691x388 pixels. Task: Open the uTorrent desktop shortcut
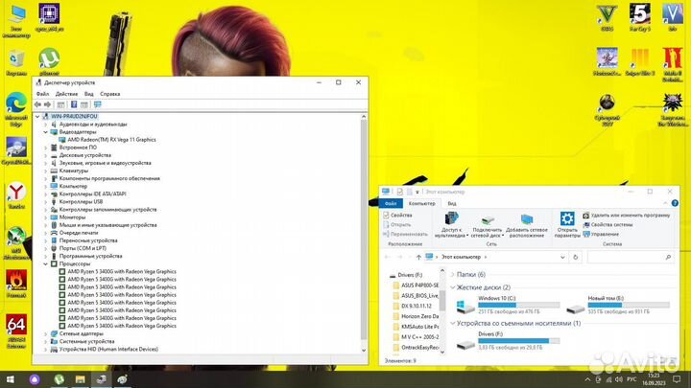[x=47, y=59]
